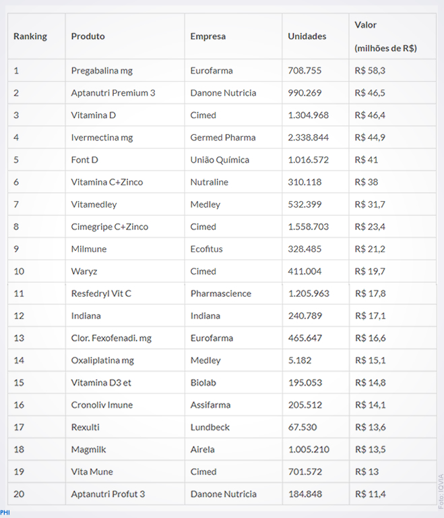Select the Oxaliplatina mg product cell
The height and width of the screenshot is (518, 444).
coord(102,360)
